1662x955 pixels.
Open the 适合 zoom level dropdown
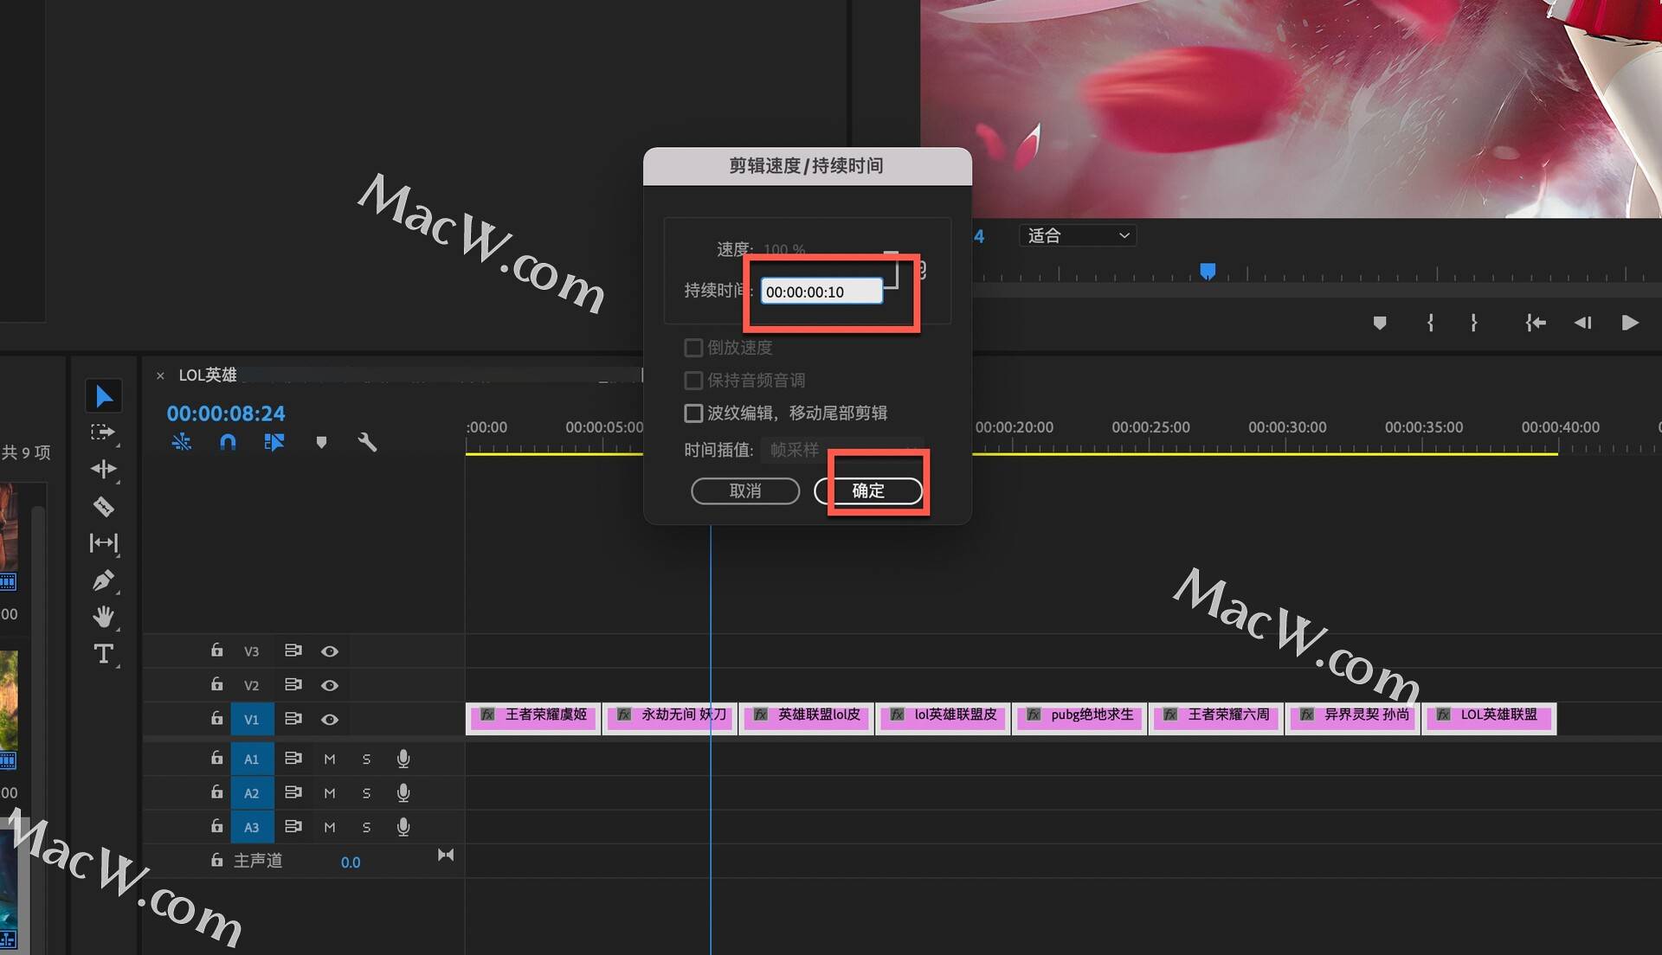coord(1078,235)
